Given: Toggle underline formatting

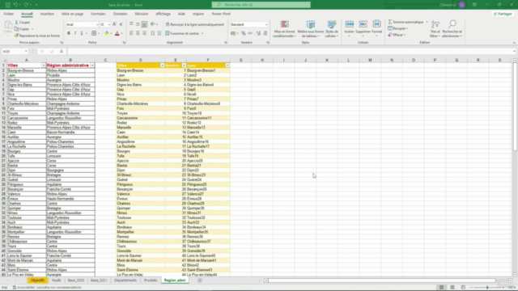Looking at the screenshot, I should tap(82, 33).
